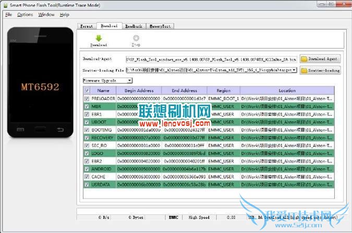Screen dimensions: 352x233
Task: Click the Download Agent folder button
Action: 320,59
